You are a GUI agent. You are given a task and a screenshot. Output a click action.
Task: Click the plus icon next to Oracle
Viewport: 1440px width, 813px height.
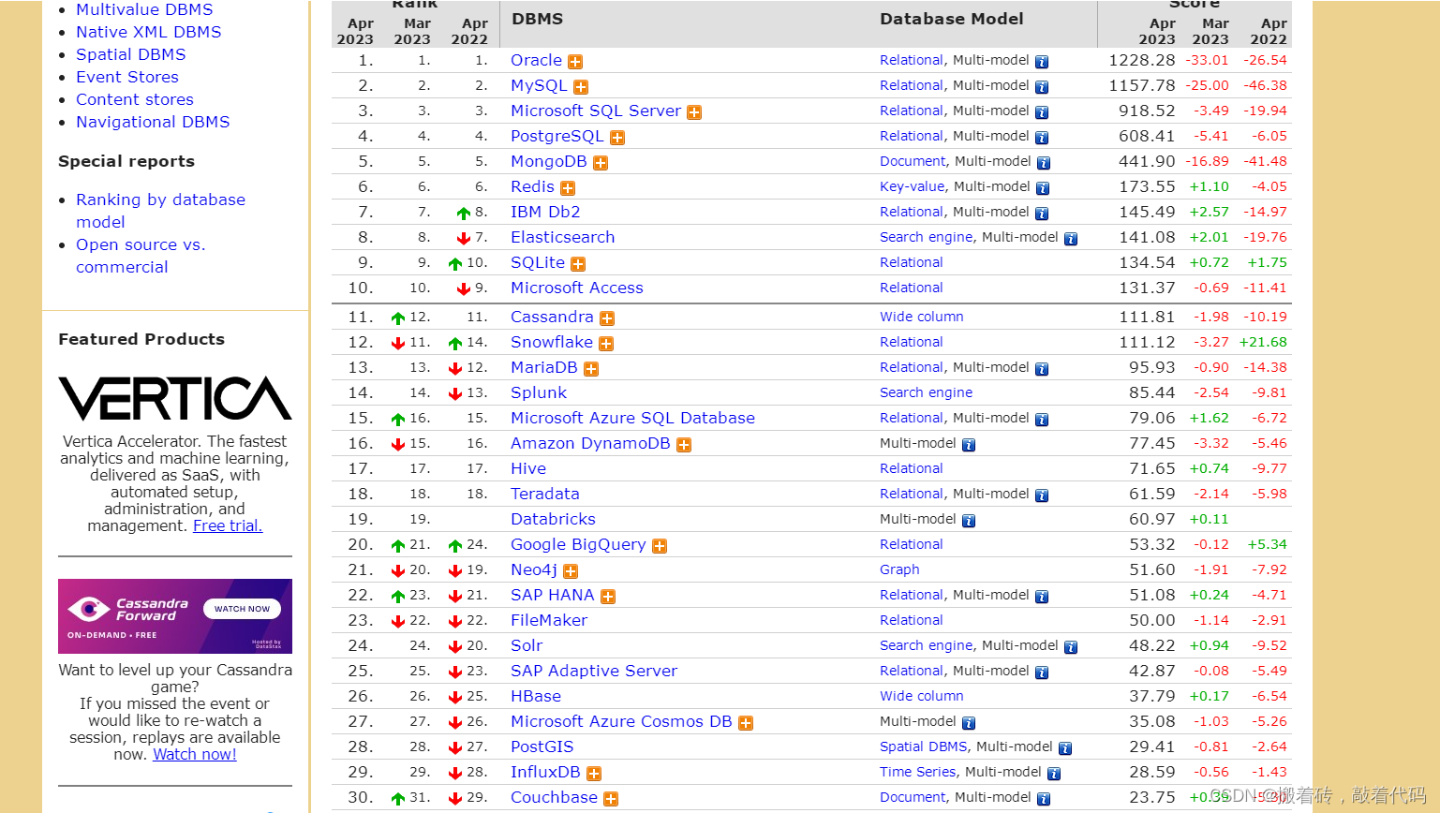(575, 62)
